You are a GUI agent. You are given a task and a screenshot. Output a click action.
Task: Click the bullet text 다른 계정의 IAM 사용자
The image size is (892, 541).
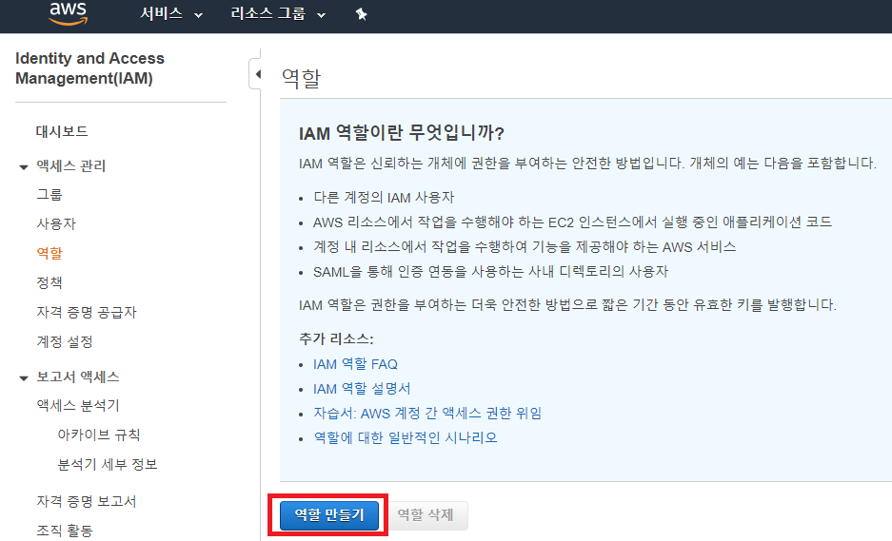(x=384, y=197)
